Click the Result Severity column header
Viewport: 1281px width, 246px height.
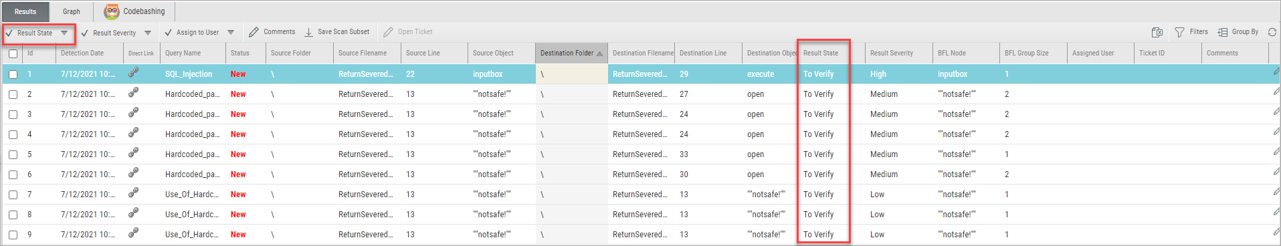[898, 53]
